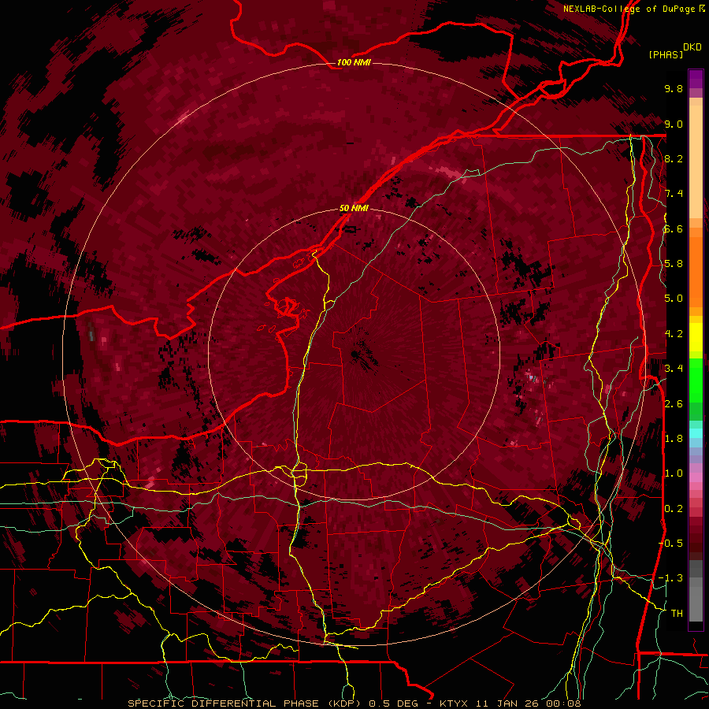Click the 8.2 scale value

pyautogui.click(x=674, y=158)
